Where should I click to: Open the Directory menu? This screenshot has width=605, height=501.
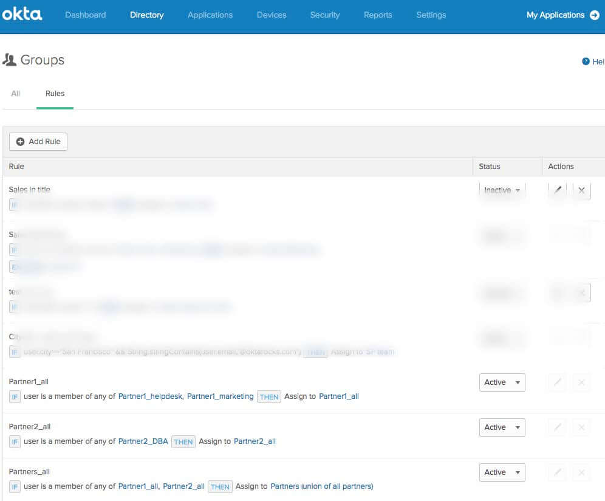click(147, 15)
